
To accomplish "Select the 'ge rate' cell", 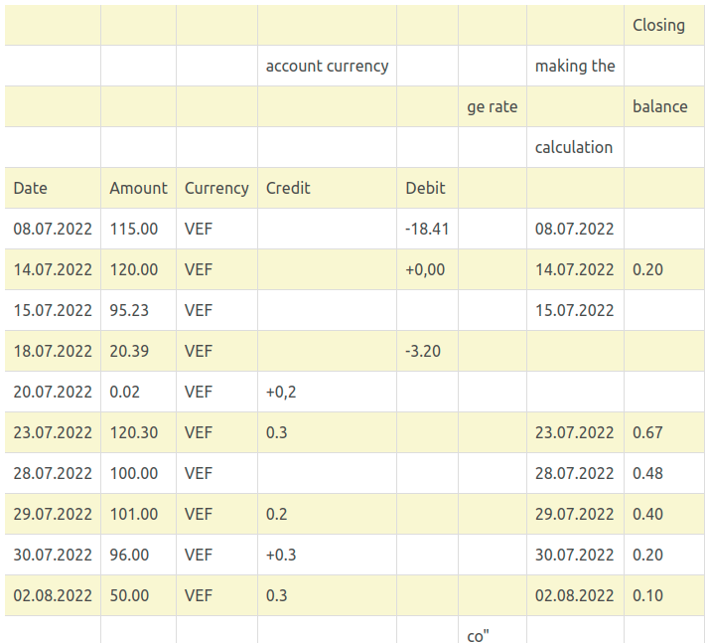I will [493, 106].
